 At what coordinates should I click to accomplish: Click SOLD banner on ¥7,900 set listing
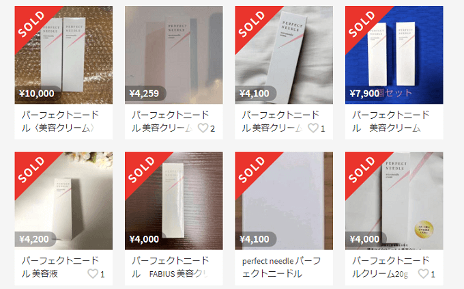(363, 24)
